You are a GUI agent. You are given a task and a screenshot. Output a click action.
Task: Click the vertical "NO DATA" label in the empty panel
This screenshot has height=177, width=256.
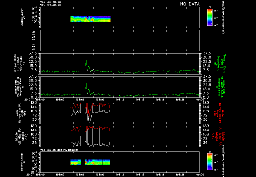[x=34, y=40]
